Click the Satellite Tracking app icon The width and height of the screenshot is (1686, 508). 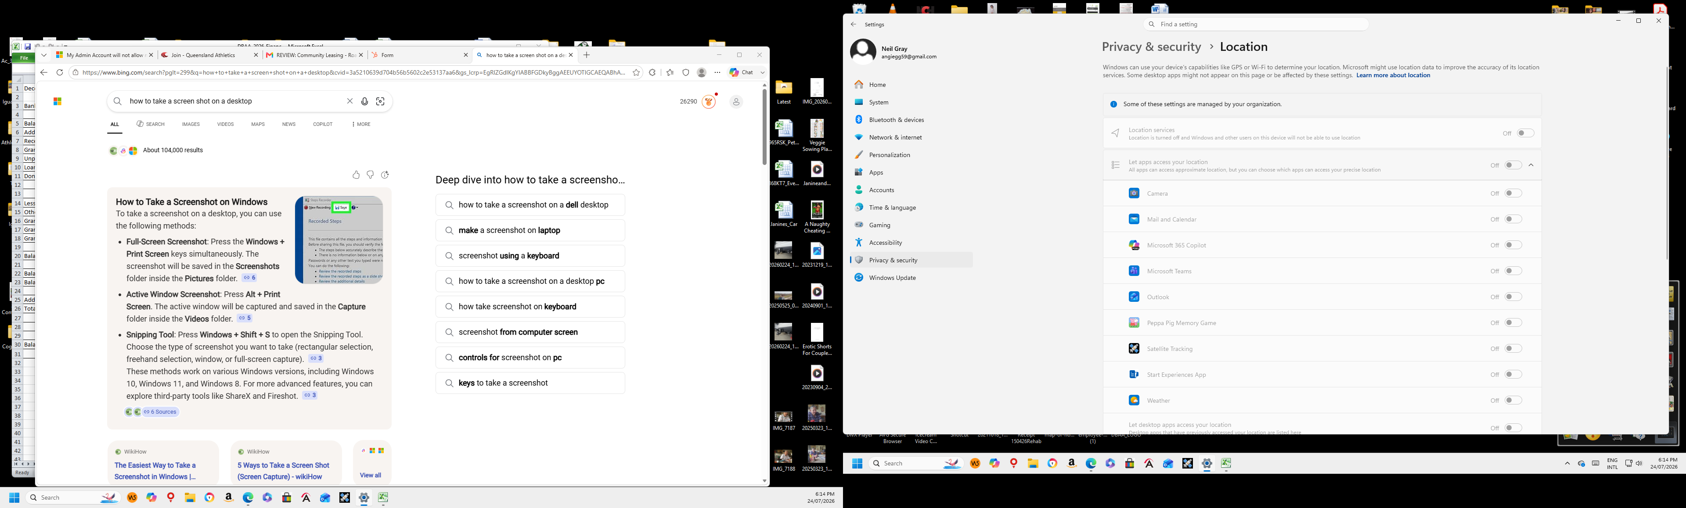1134,348
